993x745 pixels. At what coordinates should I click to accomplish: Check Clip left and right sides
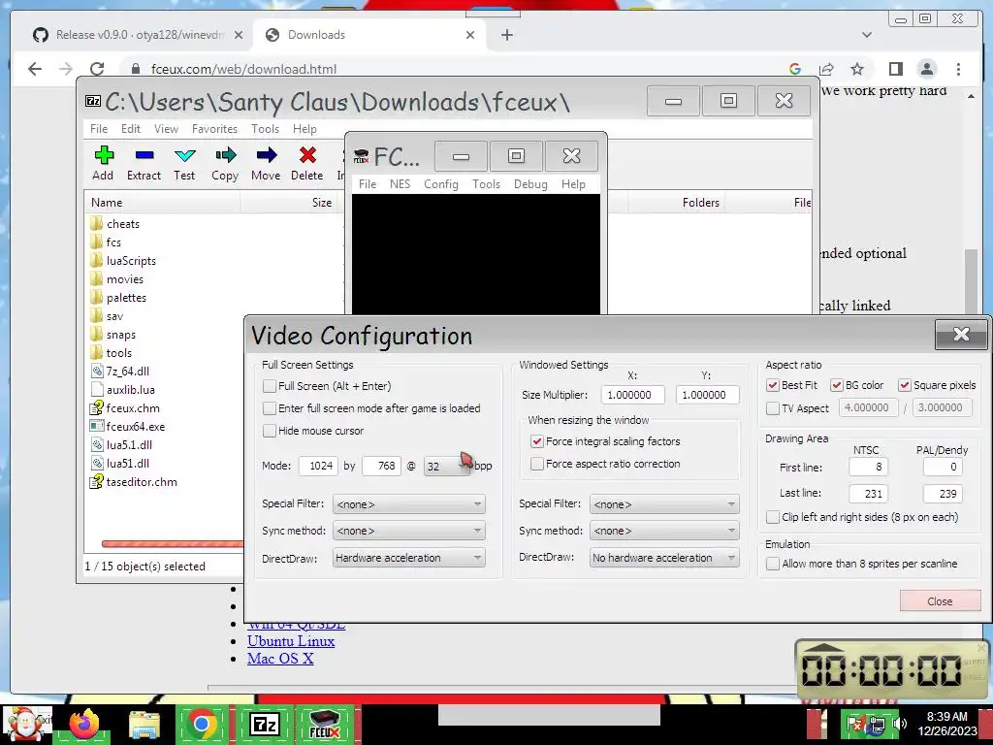773,517
